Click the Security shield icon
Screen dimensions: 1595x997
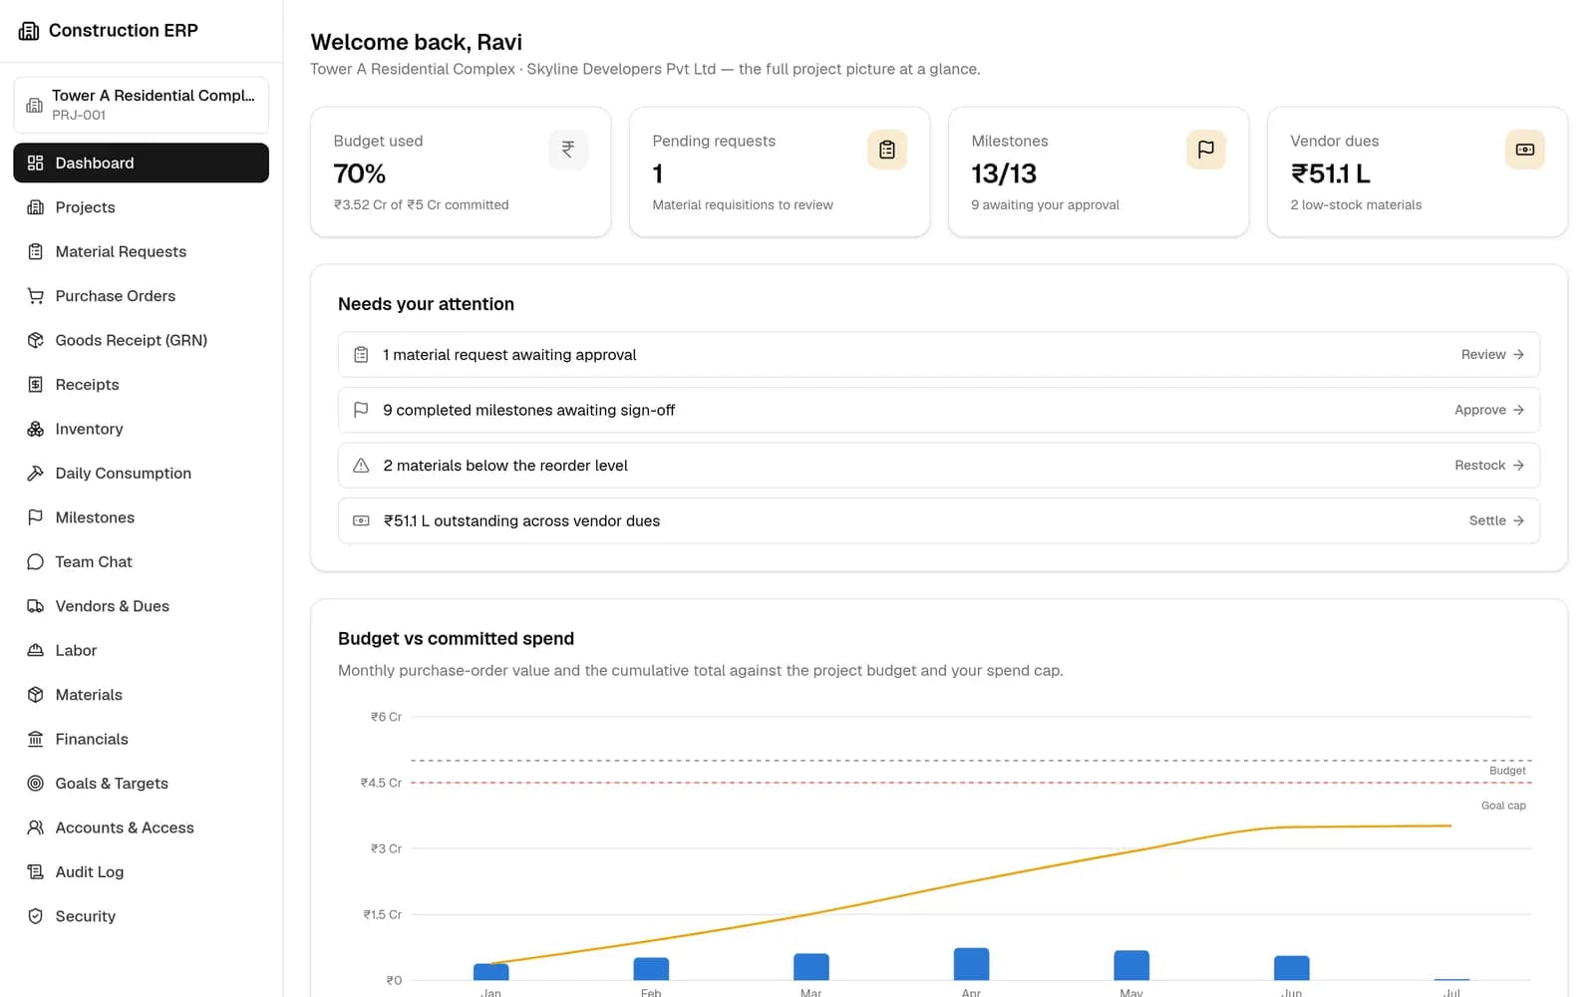(x=36, y=916)
